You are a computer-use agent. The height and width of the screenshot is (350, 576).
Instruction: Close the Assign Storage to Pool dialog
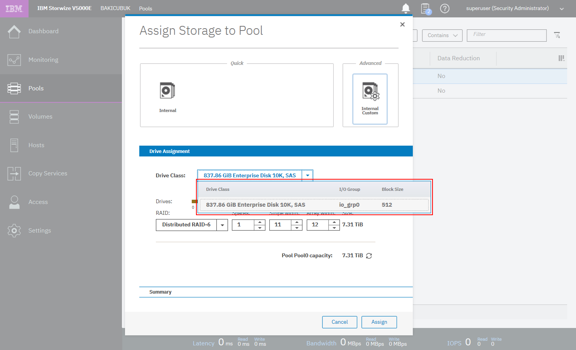(x=402, y=24)
